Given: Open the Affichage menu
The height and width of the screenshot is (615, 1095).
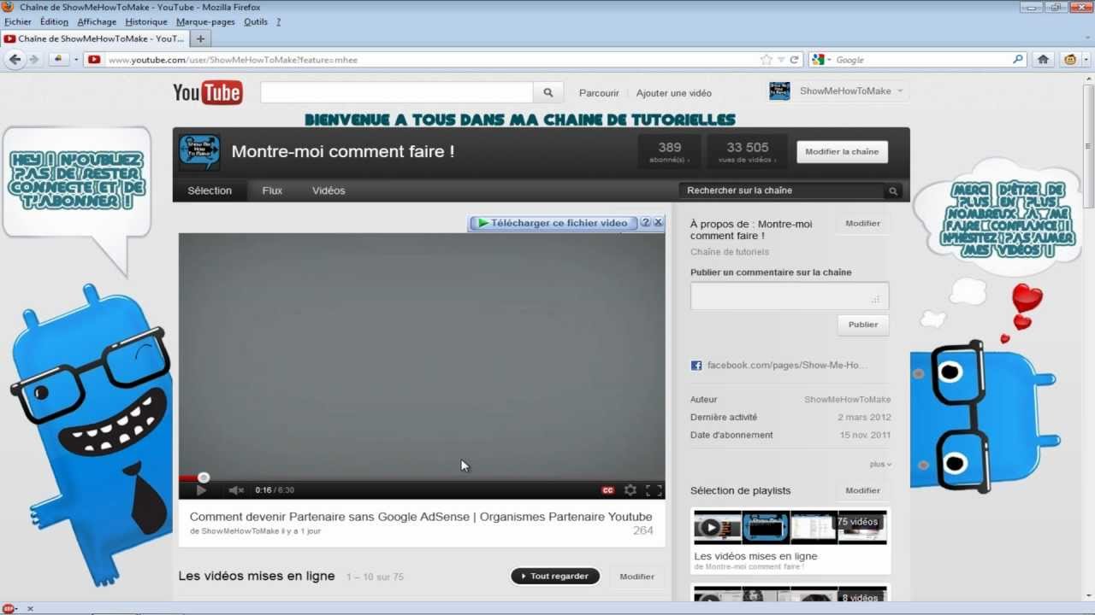Looking at the screenshot, I should coord(98,22).
